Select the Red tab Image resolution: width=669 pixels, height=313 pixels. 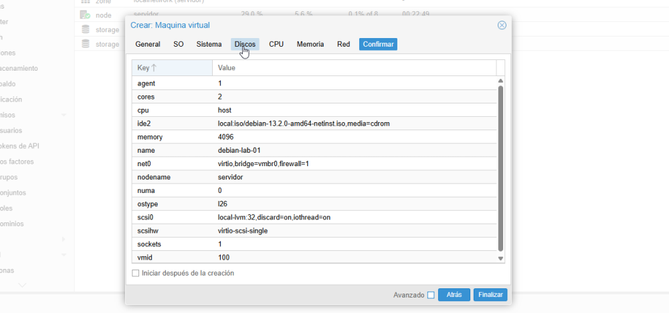343,44
